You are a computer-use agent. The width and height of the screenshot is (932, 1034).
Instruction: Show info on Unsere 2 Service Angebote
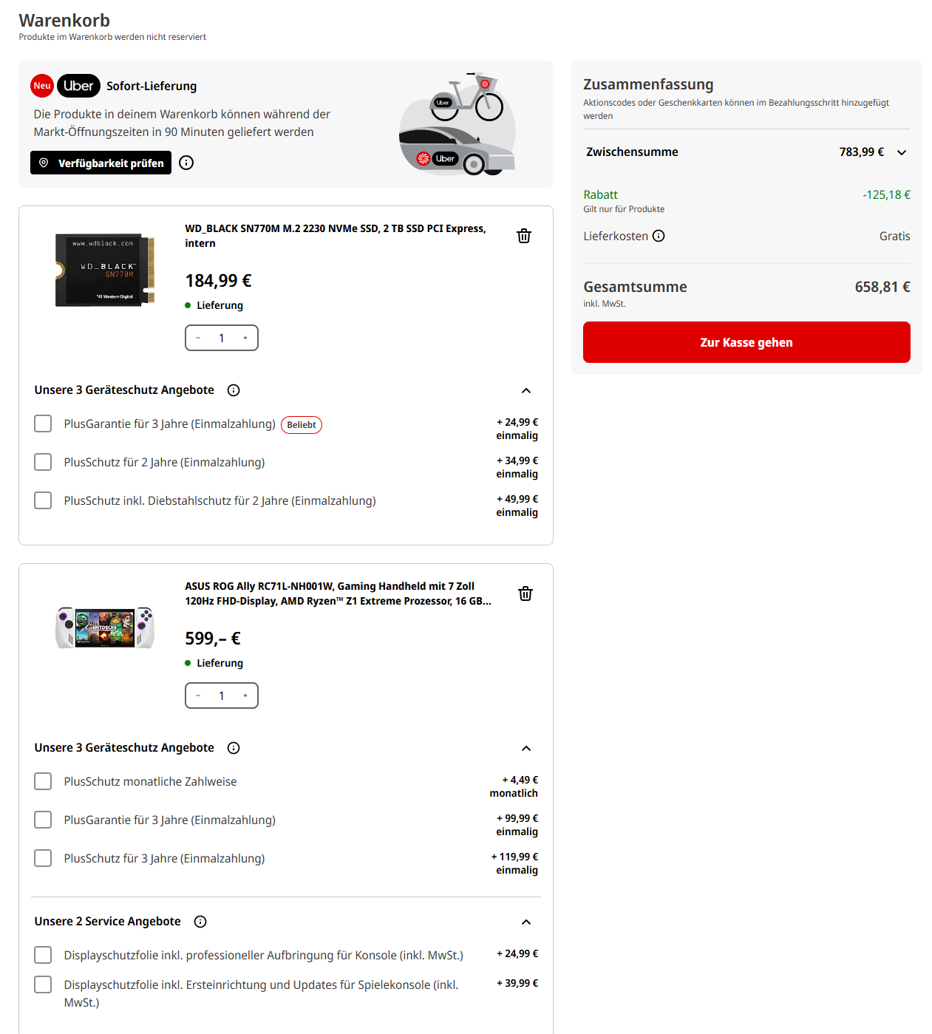[x=200, y=922]
